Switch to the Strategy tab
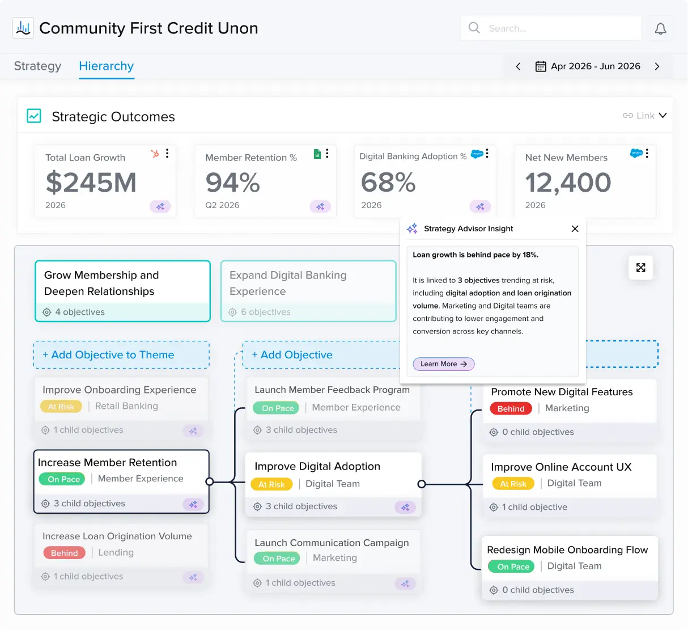Image resolution: width=688 pixels, height=630 pixels. [x=37, y=66]
